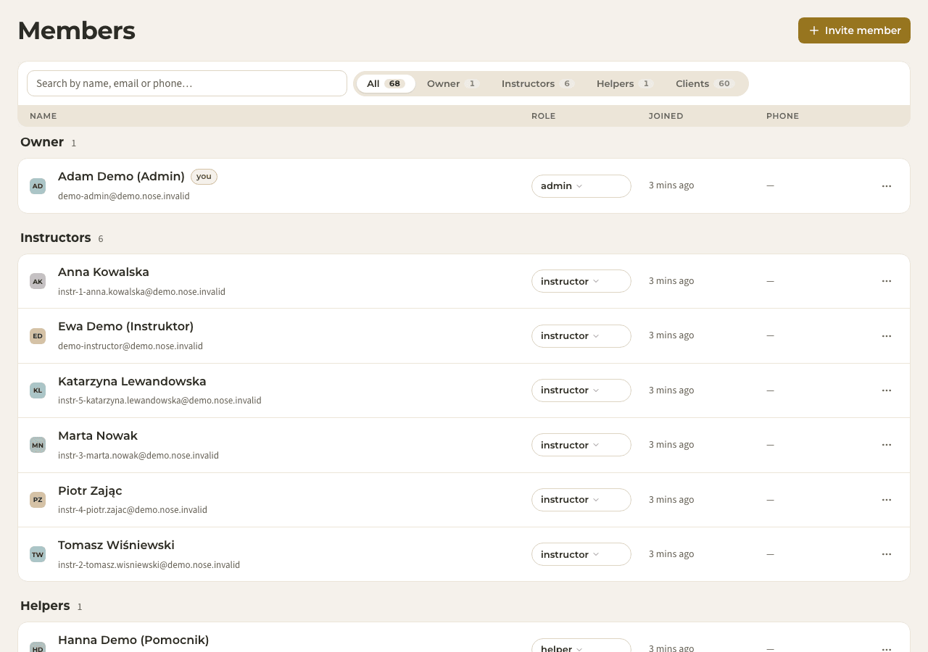928x652 pixels.
Task: Focus the search by name, email or phone field
Action: point(187,83)
